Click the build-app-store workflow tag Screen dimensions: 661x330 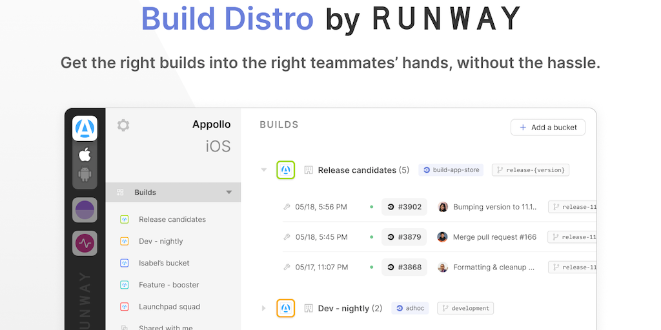[451, 170]
